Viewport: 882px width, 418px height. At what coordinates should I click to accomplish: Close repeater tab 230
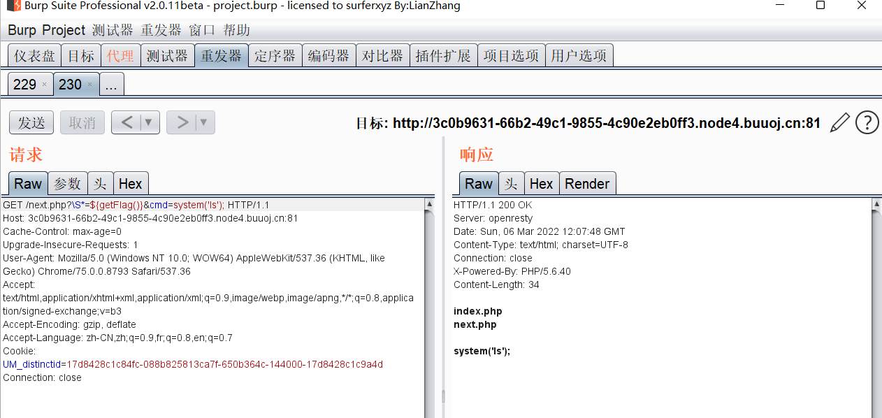[89, 85]
